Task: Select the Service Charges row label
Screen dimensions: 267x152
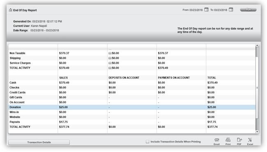Action: (20, 63)
